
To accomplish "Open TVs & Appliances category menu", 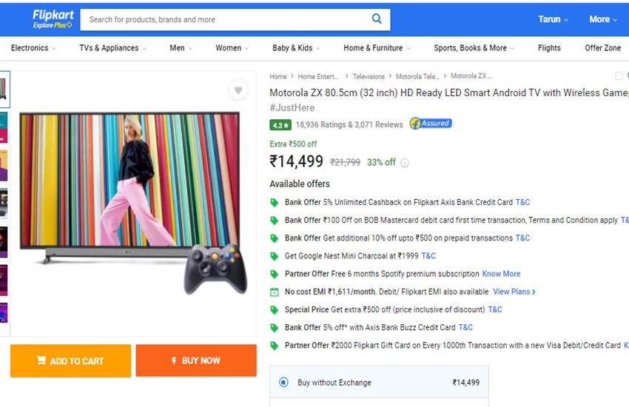I will point(112,48).
